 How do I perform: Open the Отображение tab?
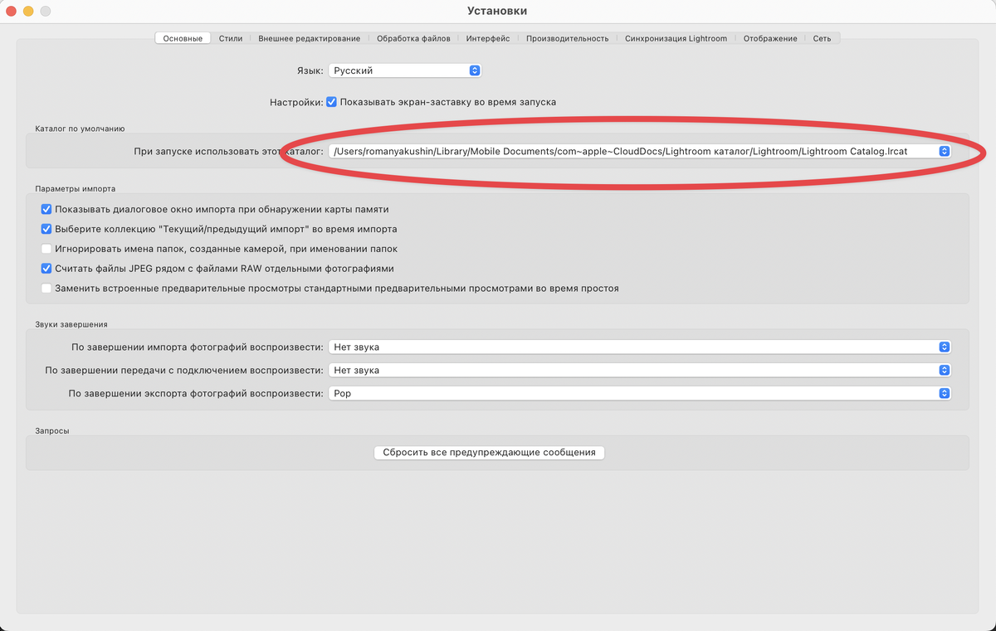[x=770, y=38]
